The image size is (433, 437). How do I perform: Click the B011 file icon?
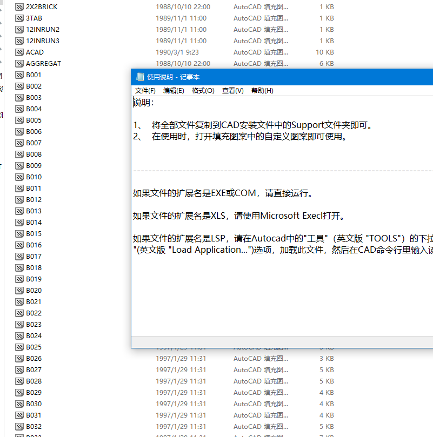click(x=19, y=189)
